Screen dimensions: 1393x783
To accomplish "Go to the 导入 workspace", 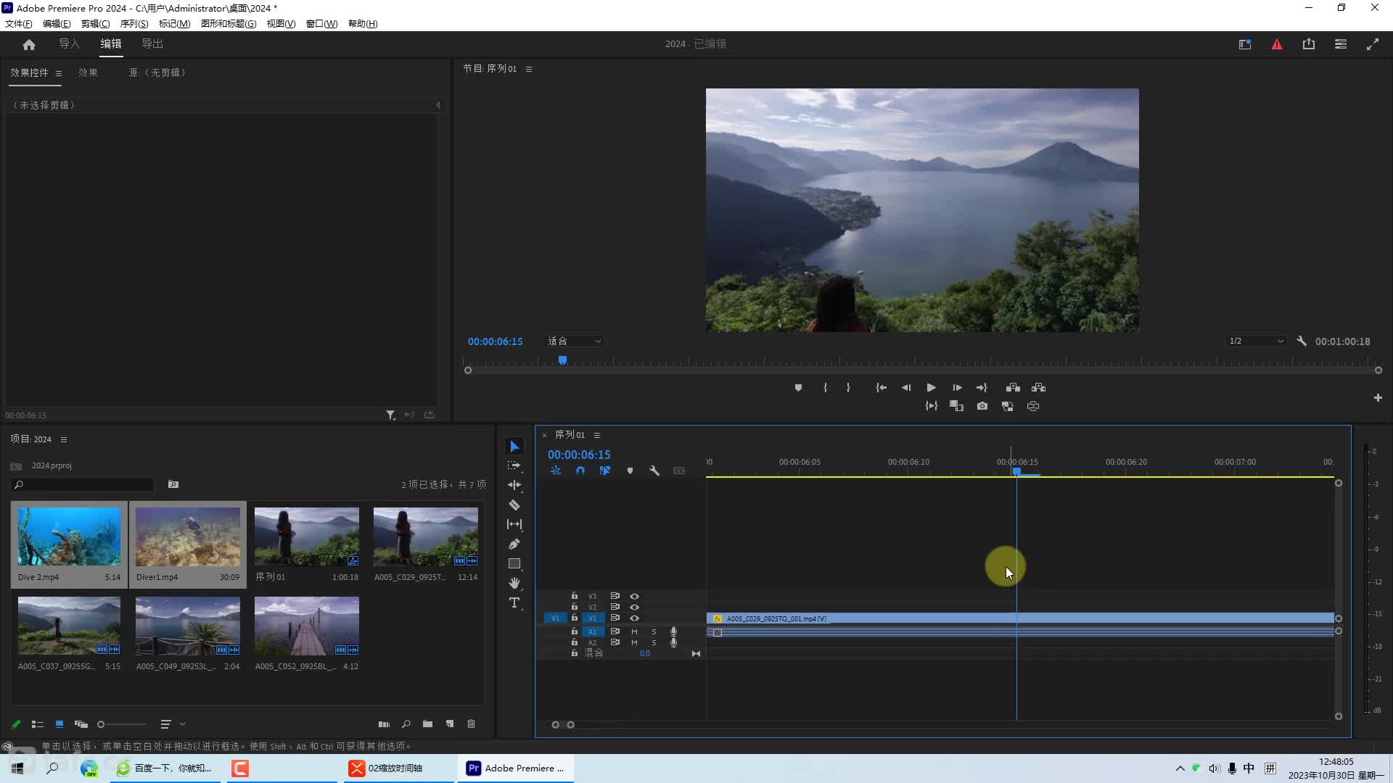I will coord(69,44).
